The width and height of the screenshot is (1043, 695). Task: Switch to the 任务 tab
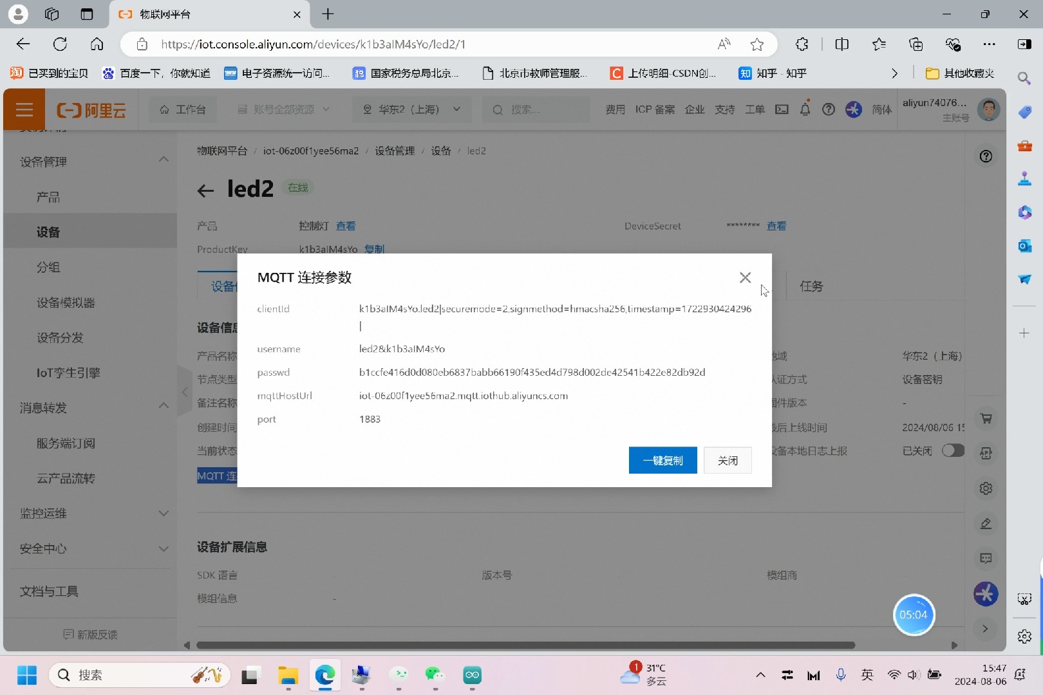click(x=811, y=286)
